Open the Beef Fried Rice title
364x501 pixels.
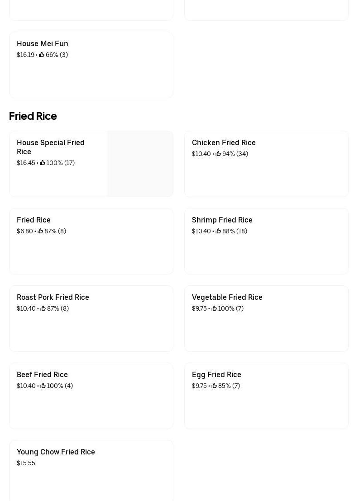point(42,374)
